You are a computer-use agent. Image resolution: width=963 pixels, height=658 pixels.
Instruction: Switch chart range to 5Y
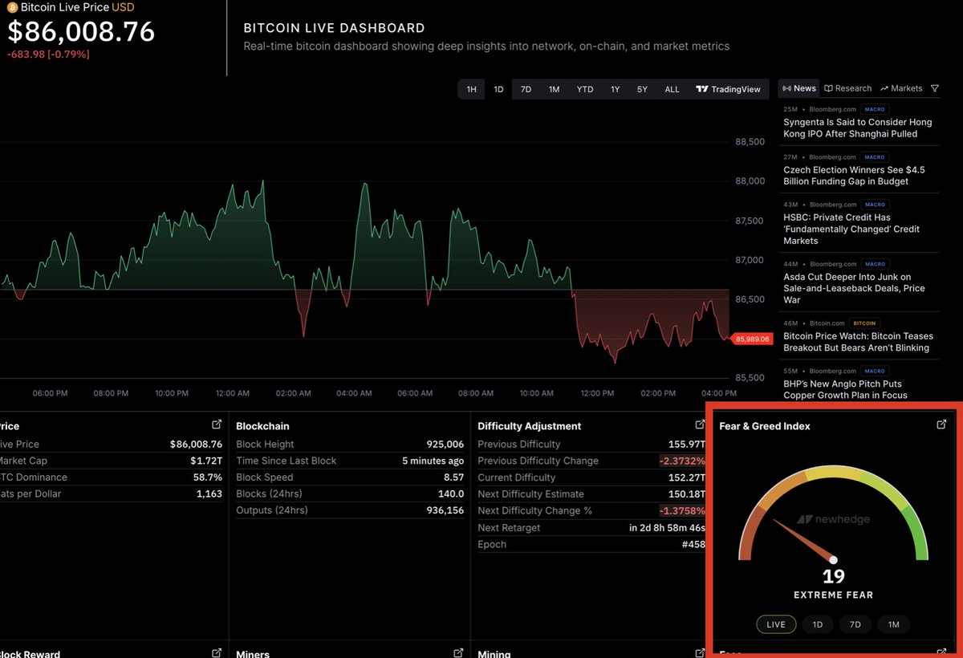[x=642, y=89]
